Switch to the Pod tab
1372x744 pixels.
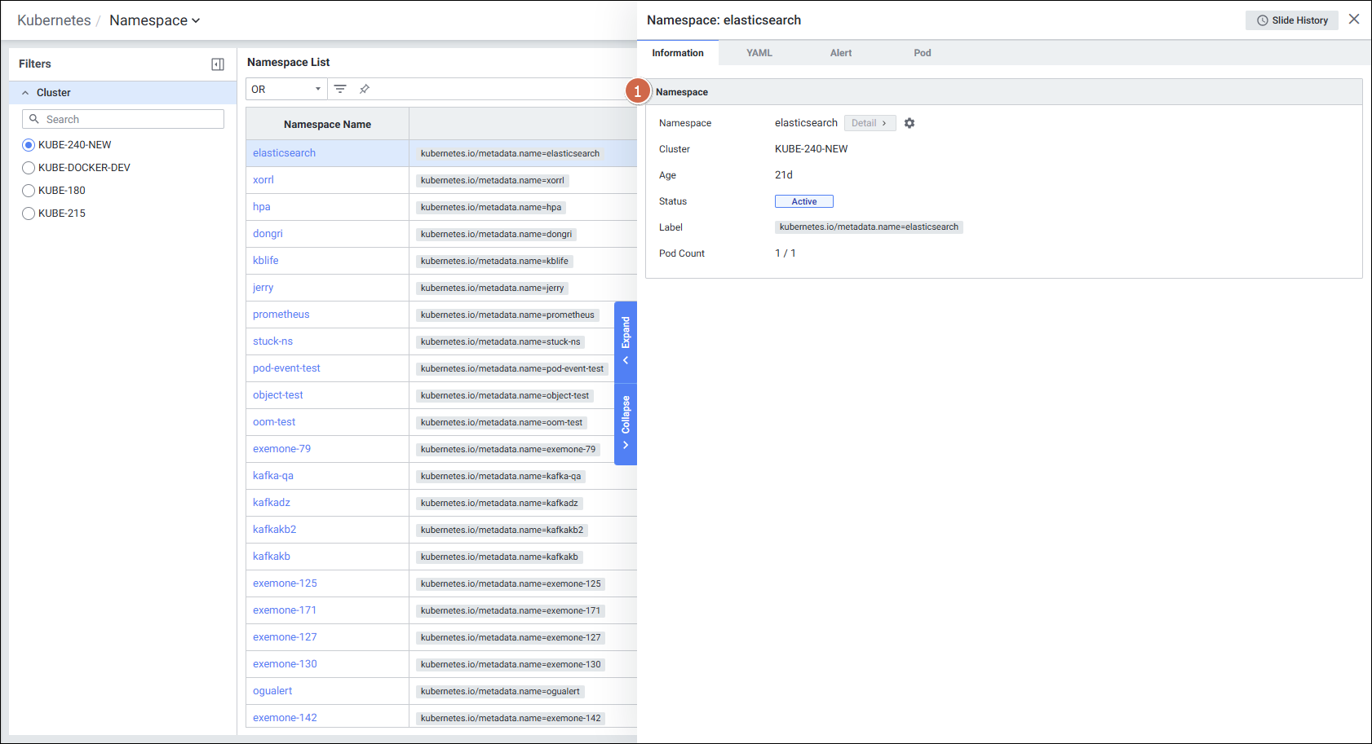[x=922, y=53]
